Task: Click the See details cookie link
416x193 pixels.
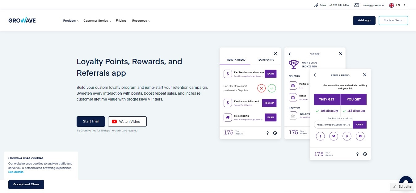Action: click(x=16, y=172)
